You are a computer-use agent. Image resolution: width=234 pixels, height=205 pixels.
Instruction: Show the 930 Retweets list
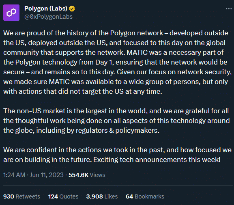[21, 196]
